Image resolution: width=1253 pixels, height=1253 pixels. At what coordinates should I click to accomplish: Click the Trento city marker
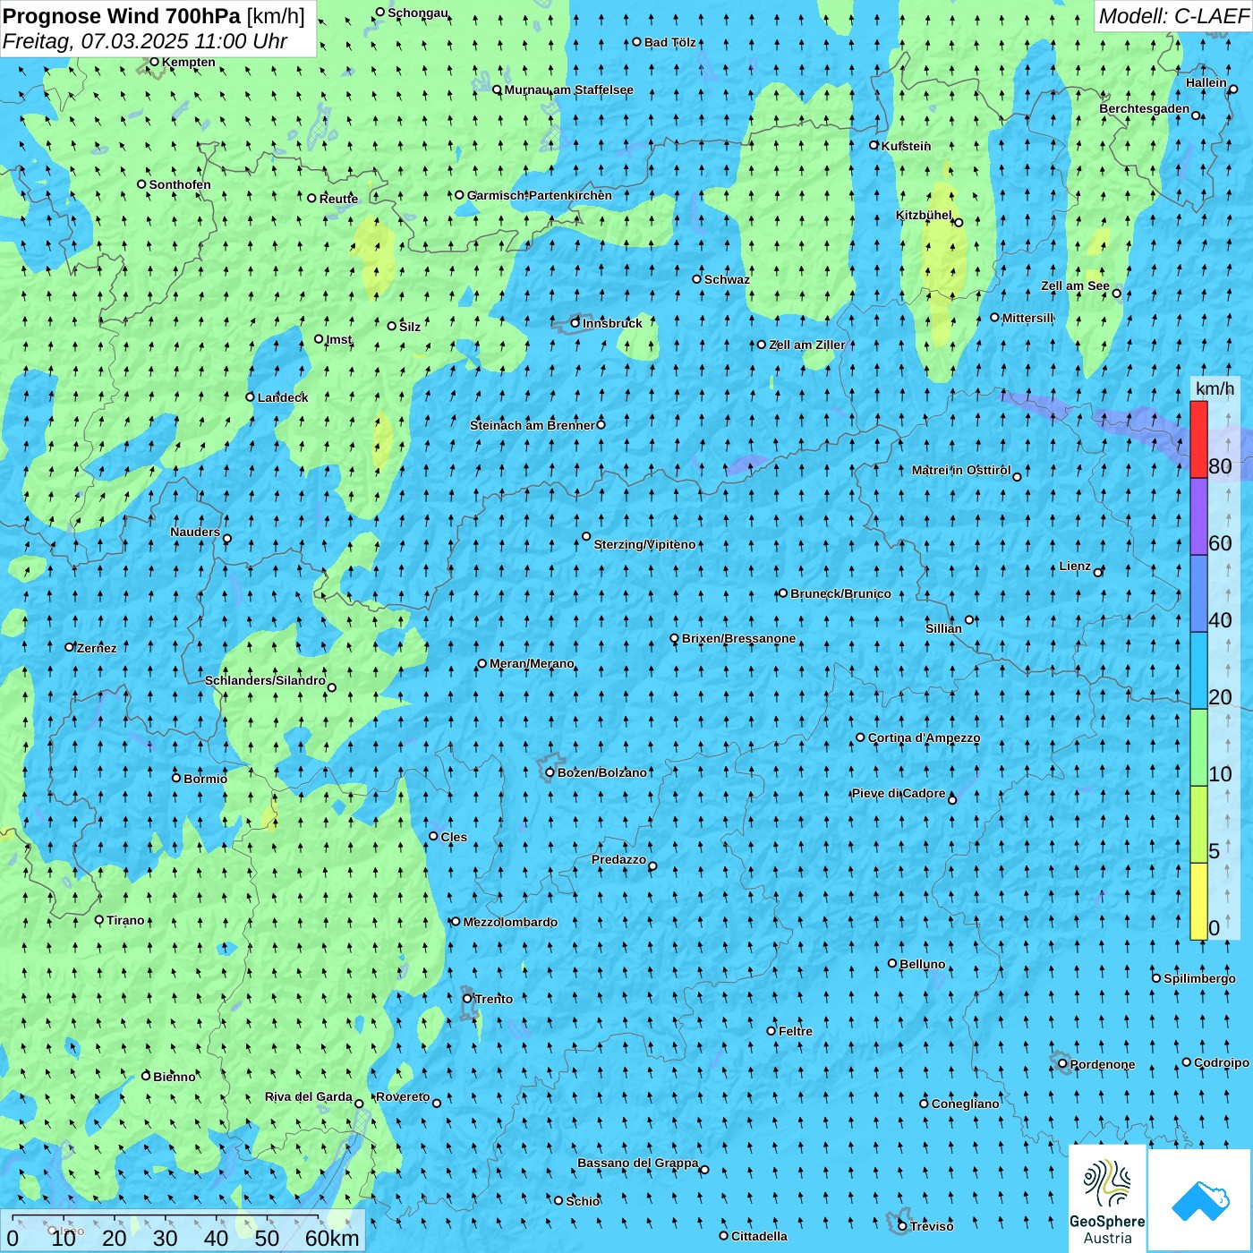tap(467, 999)
